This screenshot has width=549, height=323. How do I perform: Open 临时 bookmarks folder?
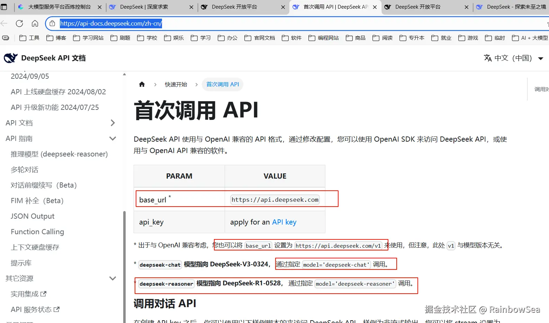click(x=495, y=38)
